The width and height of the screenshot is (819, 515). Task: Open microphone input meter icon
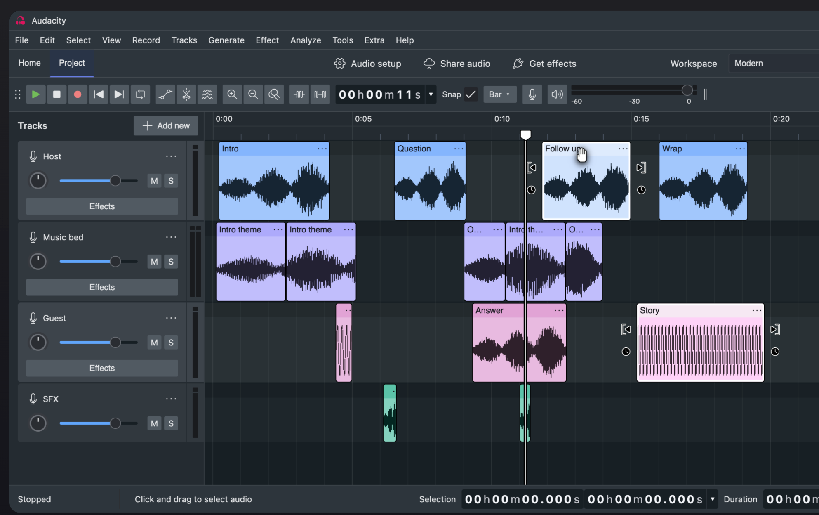pos(532,94)
